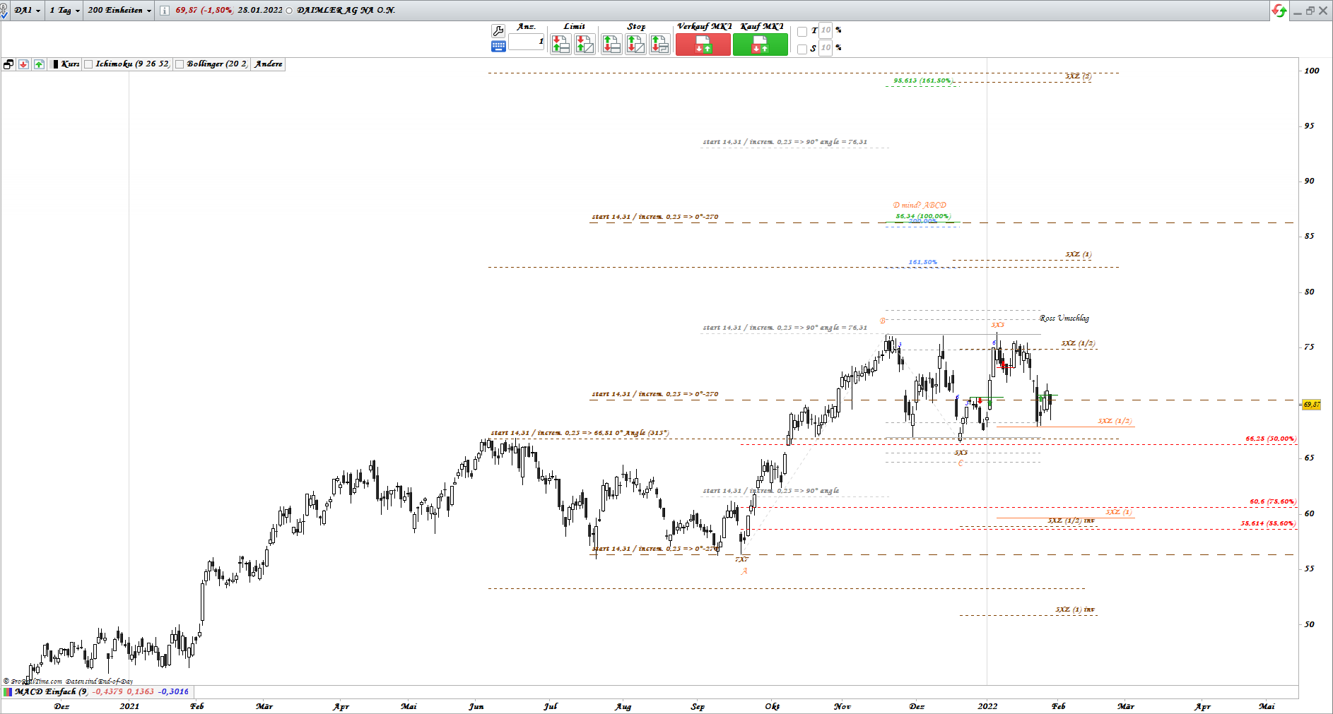Click the '58.614 (88.60%)' red label
The image size is (1333, 714).
[1268, 523]
